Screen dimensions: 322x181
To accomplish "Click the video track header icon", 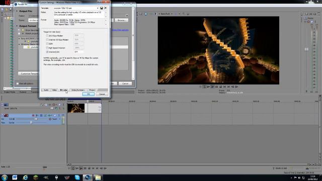I will (x=6, y=105).
